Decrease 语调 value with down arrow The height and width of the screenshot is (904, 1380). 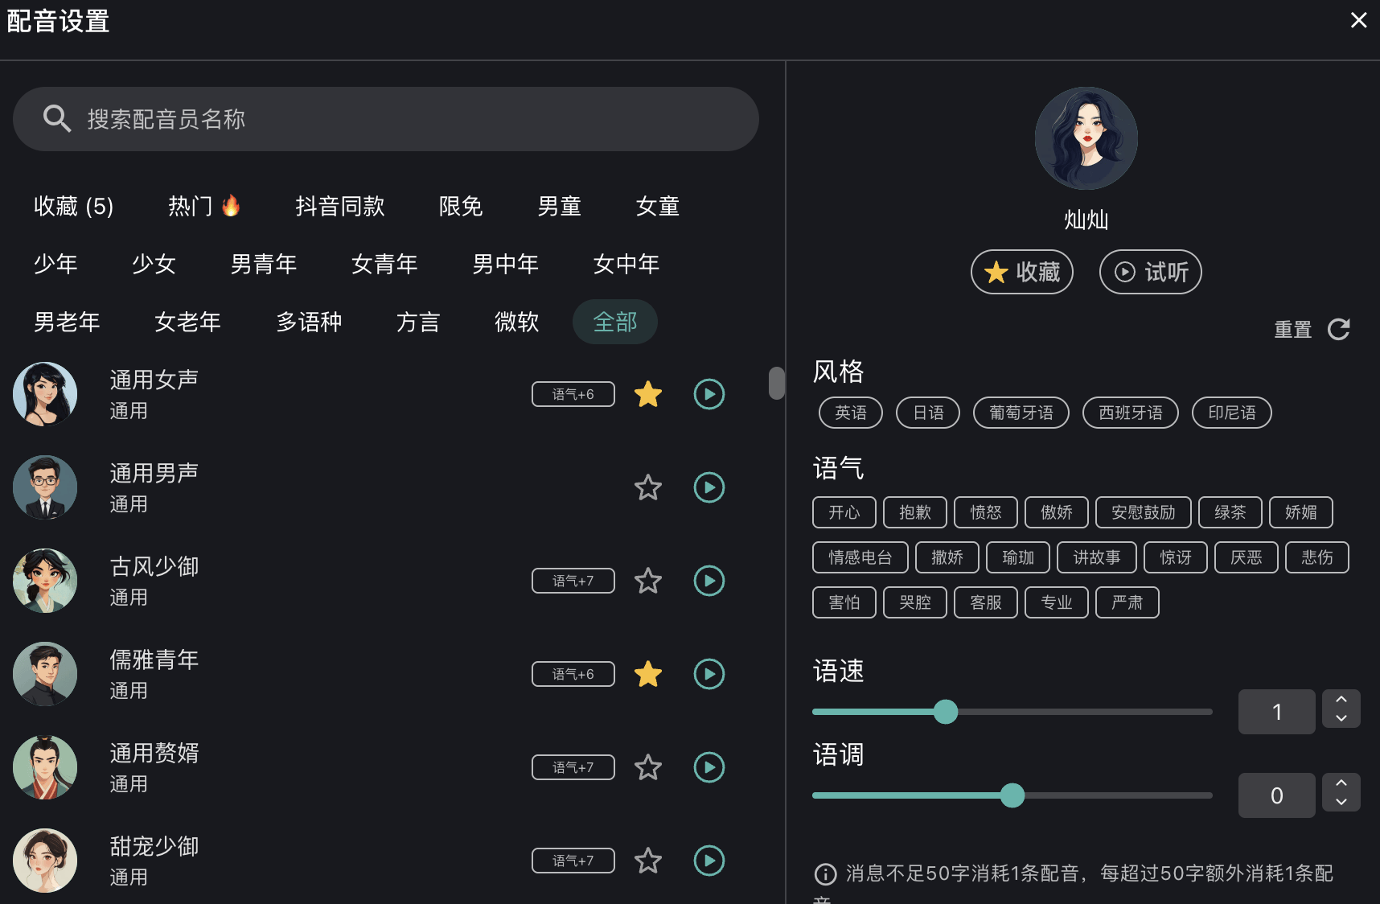click(1341, 803)
